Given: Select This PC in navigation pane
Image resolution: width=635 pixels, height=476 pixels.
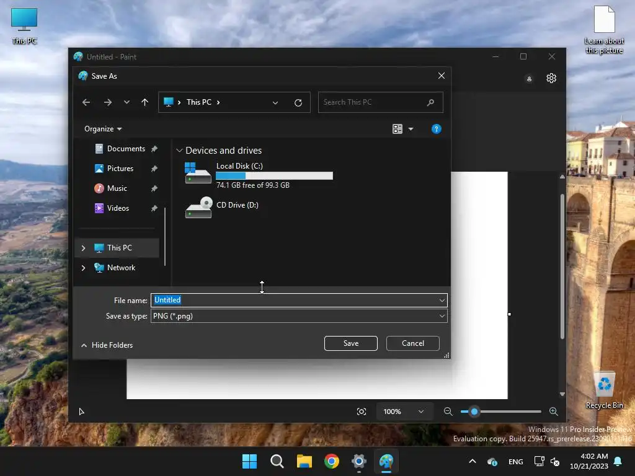Looking at the screenshot, I should pyautogui.click(x=117, y=248).
